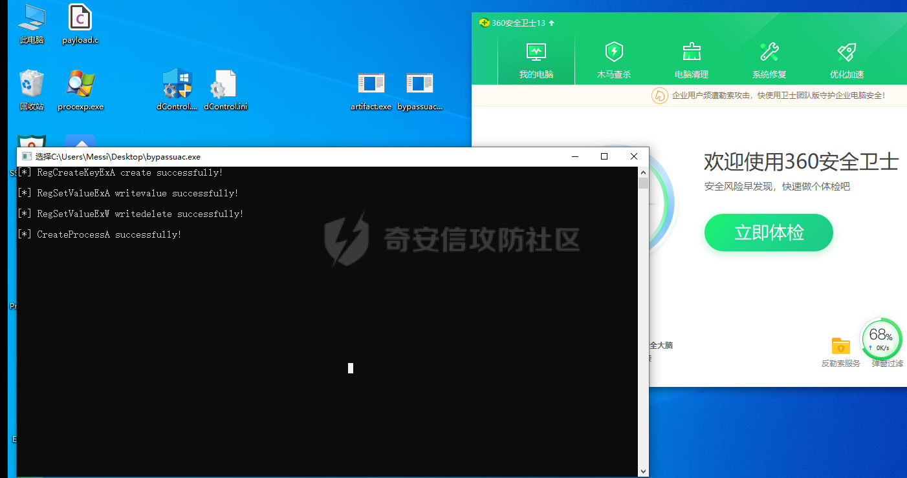907x478 pixels.
Task: Open the 反勒索服务 folder icon
Action: pos(840,346)
